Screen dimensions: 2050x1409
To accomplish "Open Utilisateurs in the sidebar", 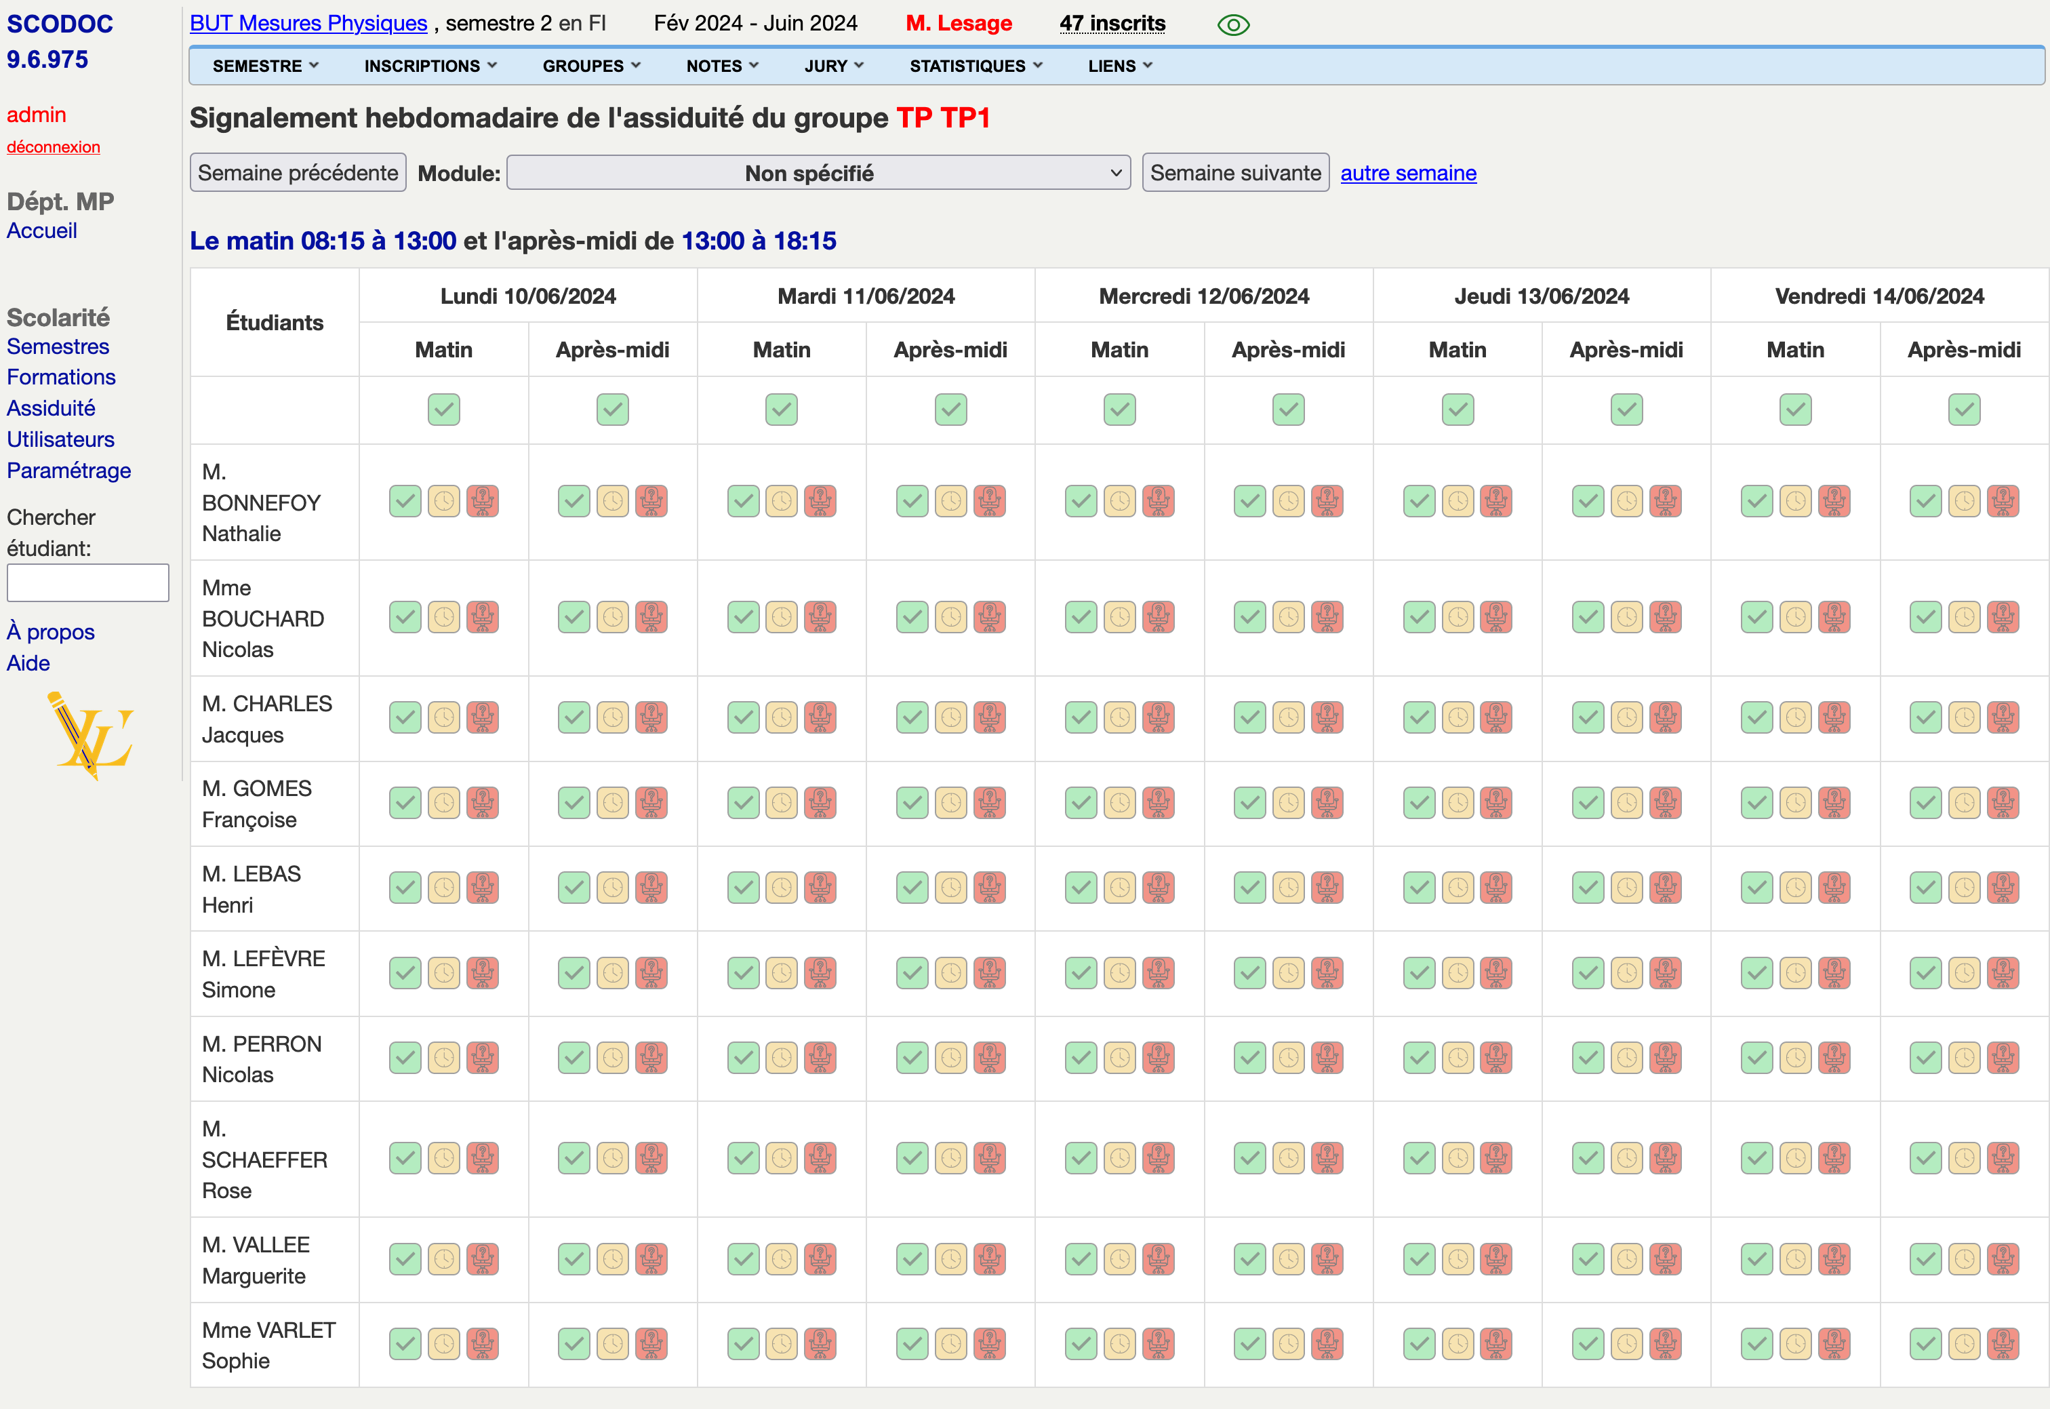I will (61, 439).
